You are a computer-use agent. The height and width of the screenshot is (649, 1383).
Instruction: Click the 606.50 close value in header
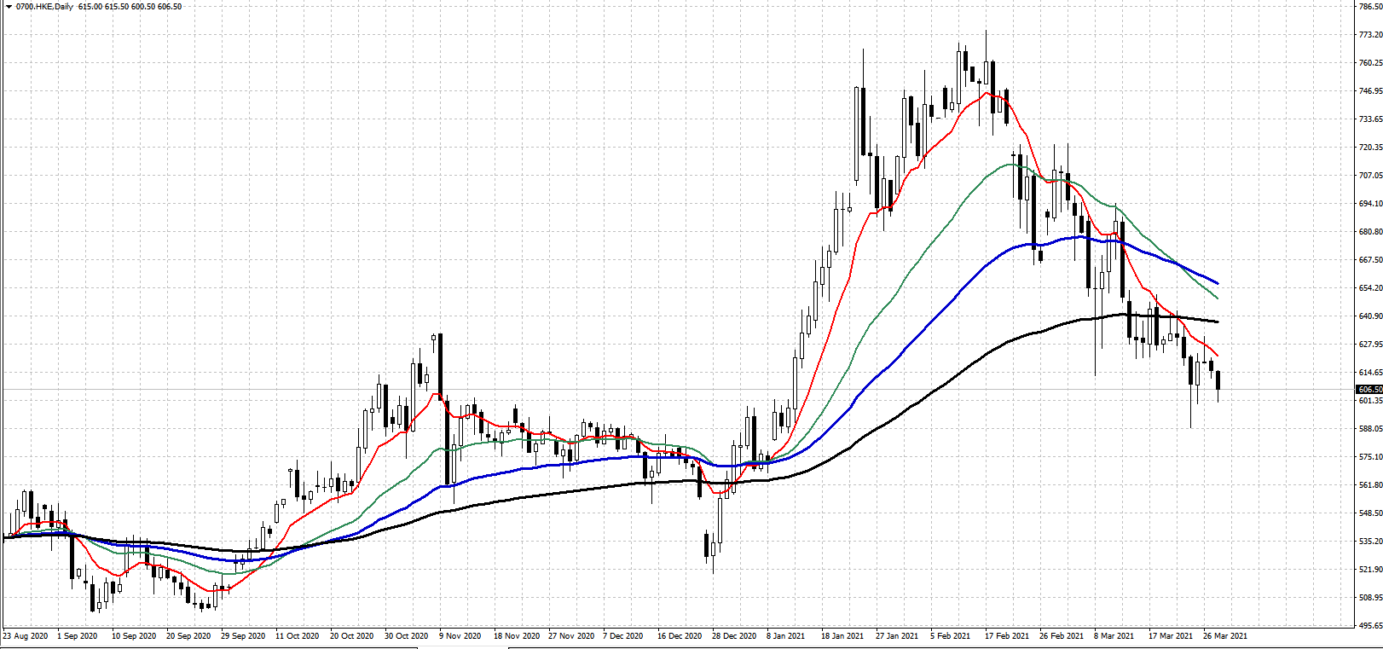170,7
